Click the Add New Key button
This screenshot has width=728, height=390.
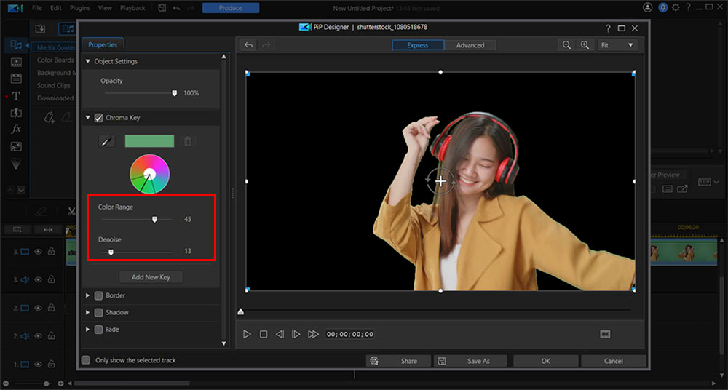coord(151,277)
